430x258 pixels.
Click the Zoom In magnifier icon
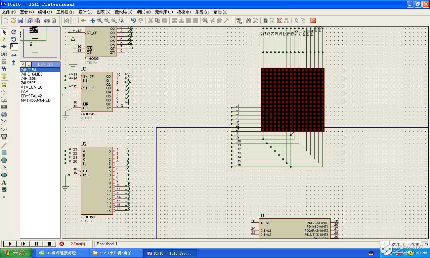click(100, 20)
